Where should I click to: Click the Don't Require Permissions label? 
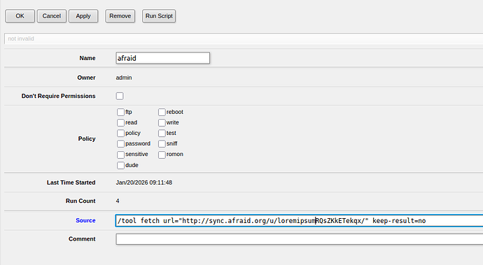[59, 96]
